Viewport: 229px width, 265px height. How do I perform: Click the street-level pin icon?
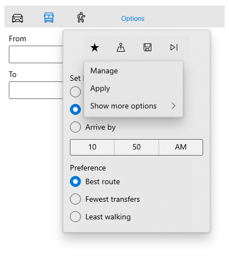point(121,47)
